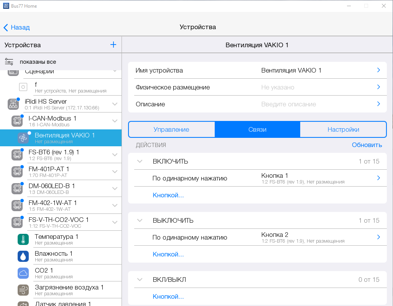The width and height of the screenshot is (393, 306).
Task: Collapse the iRidi HS Server node
Action: click(x=115, y=104)
